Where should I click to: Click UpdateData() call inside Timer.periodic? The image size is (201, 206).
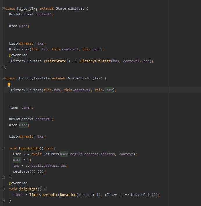143,195
